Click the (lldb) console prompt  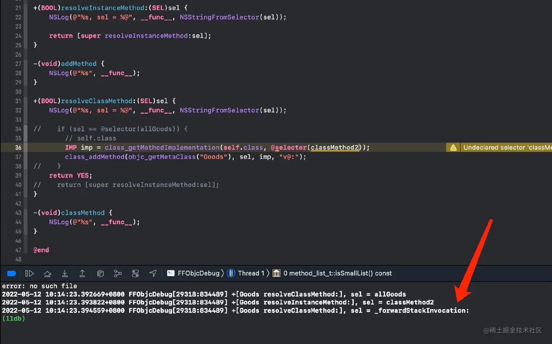coord(14,318)
